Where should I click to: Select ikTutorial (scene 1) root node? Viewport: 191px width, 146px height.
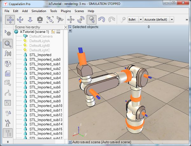34,32
